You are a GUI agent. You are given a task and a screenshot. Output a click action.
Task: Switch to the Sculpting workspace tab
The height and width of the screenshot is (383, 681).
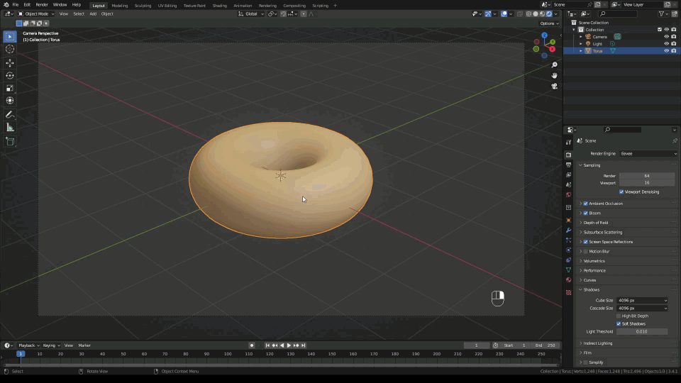[x=143, y=5]
